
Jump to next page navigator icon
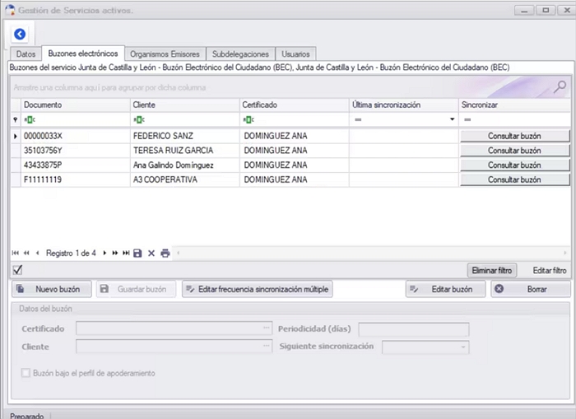115,253
